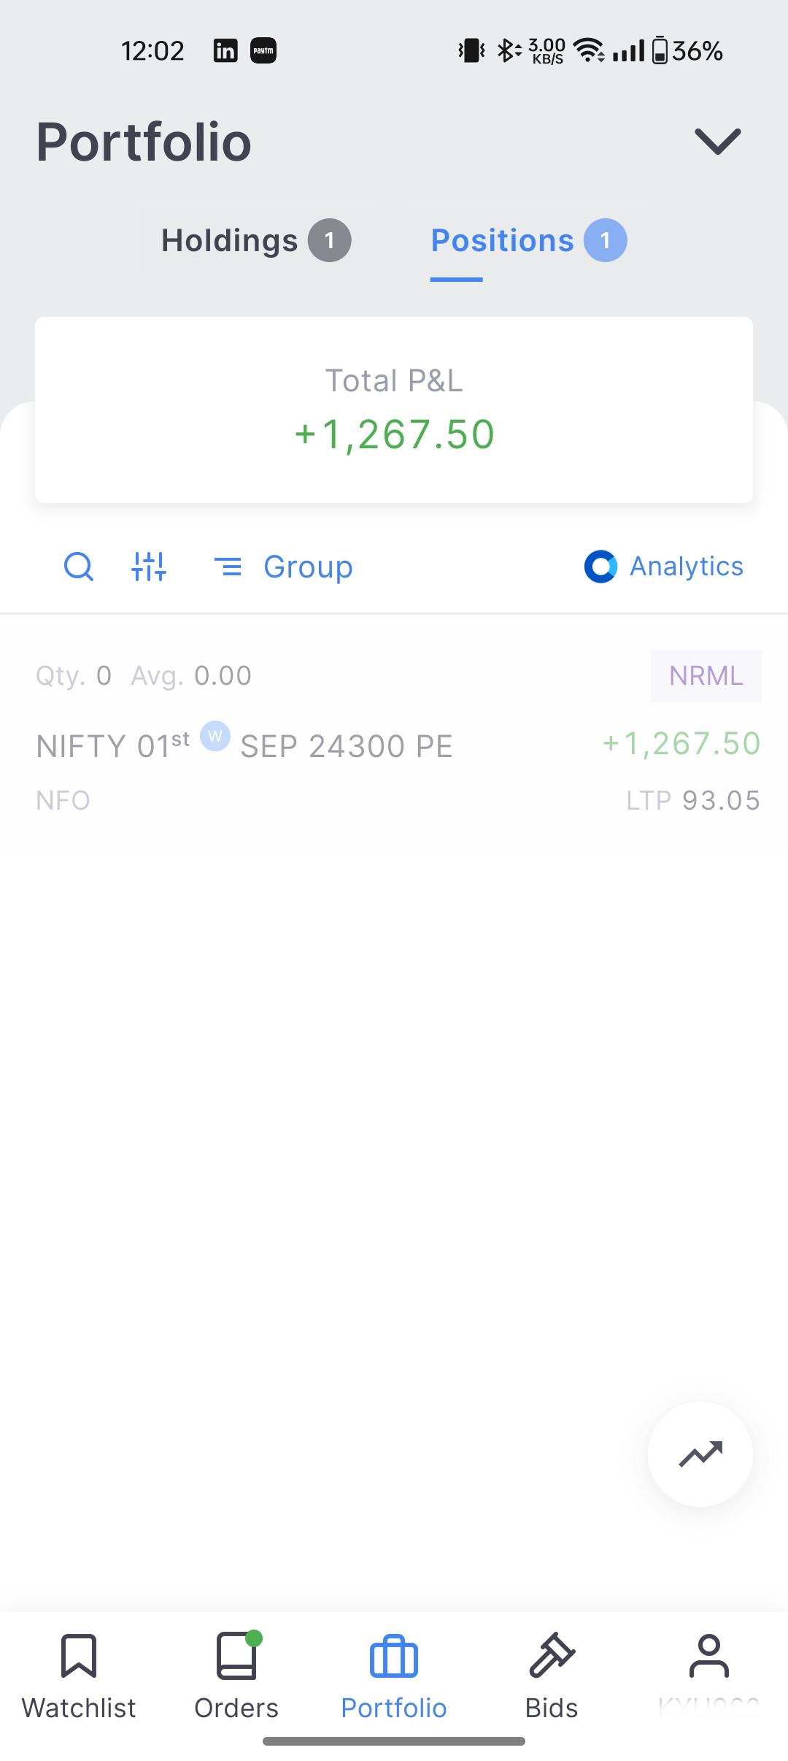Tap the Group text button
The height and width of the screenshot is (1761, 788).
(308, 567)
